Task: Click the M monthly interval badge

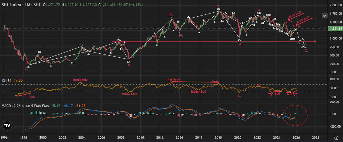Action: (x=325, y=16)
